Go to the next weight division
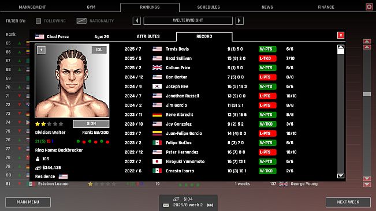This screenshot has height=211, width=376. (239, 21)
